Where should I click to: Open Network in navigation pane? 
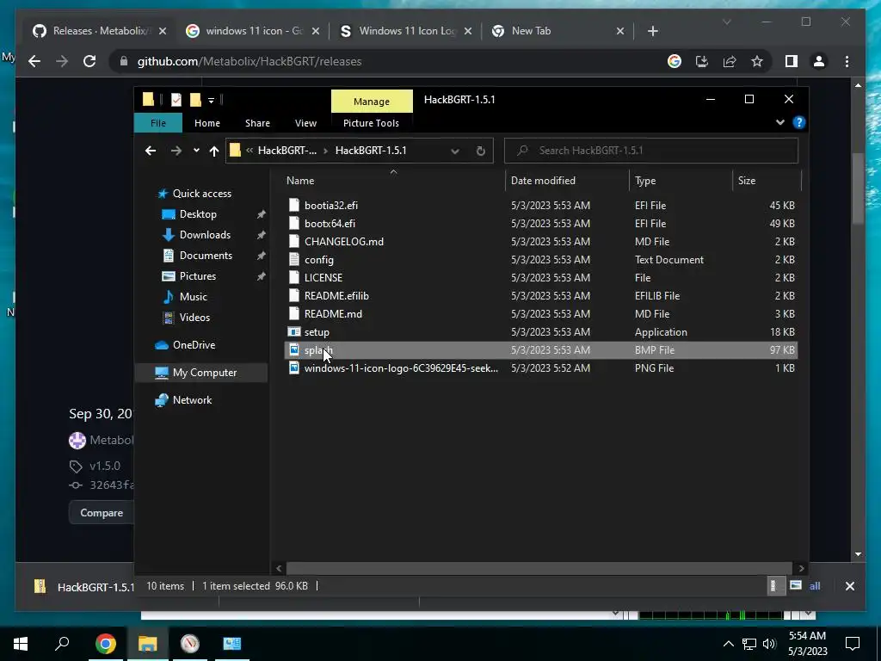(192, 400)
